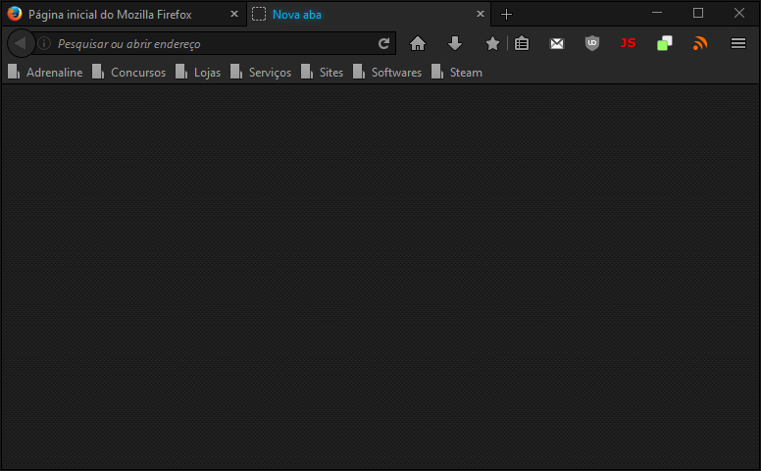This screenshot has height=471, width=761.
Task: Show bookmarks list icon
Action: [522, 44]
